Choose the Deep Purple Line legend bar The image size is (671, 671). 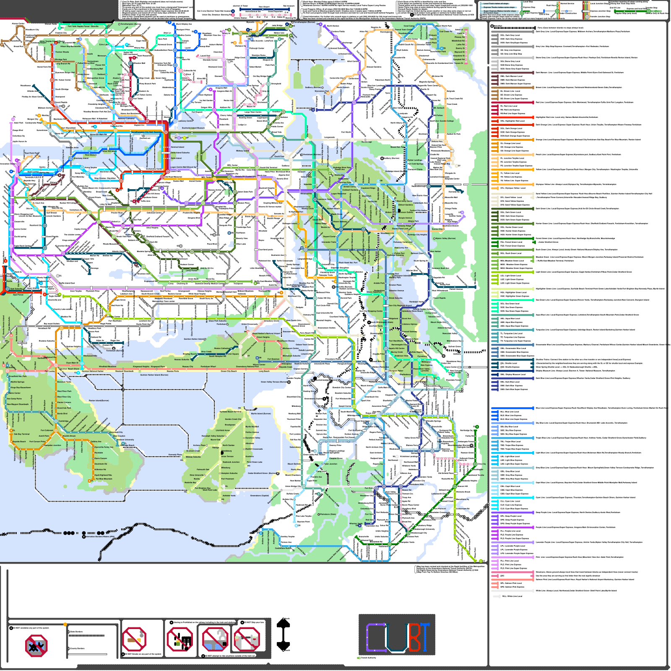coord(512,512)
